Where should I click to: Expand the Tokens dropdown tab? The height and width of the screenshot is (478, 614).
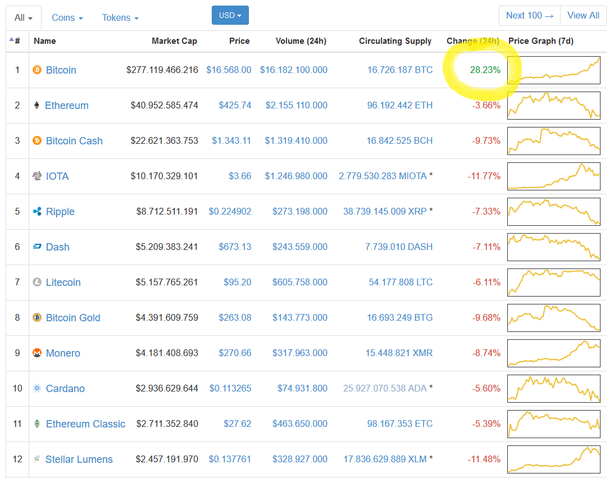(120, 18)
